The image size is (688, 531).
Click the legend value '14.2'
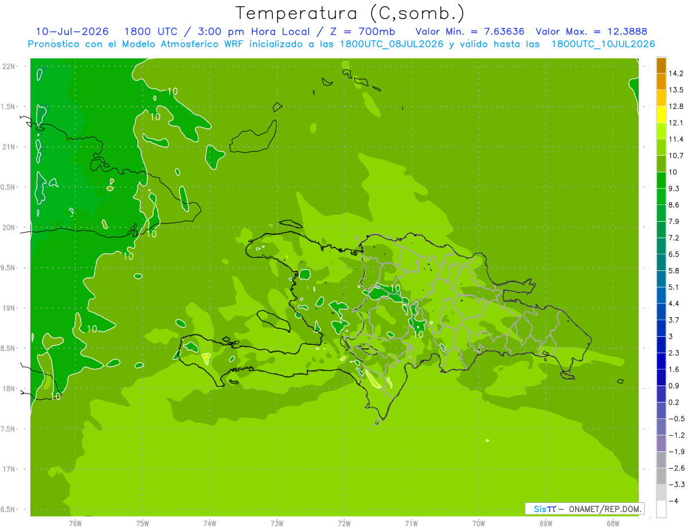tap(676, 73)
